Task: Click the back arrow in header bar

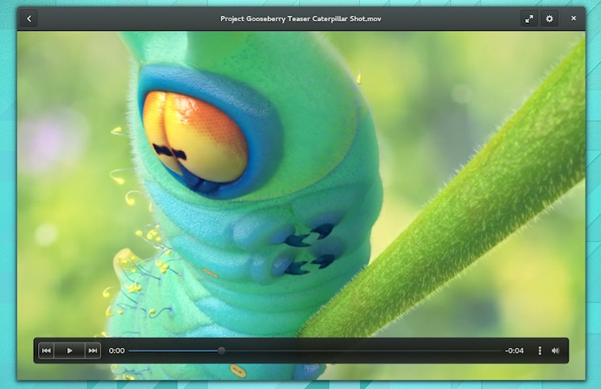Action: tap(28, 18)
